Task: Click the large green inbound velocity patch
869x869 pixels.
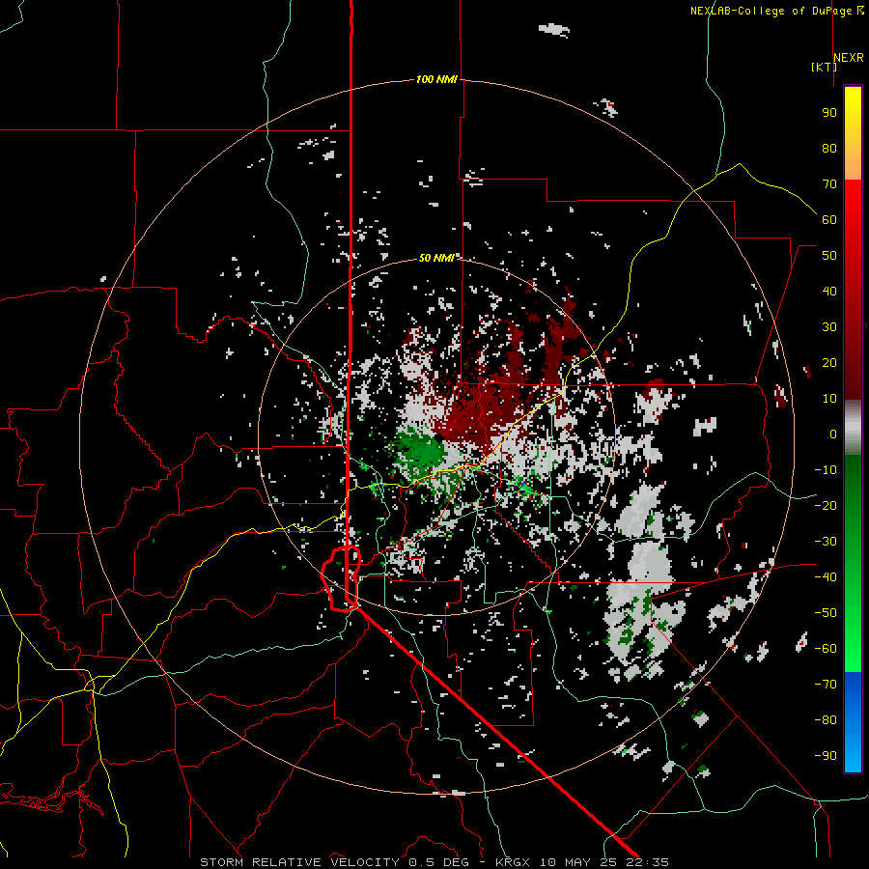Action: pyautogui.click(x=420, y=450)
